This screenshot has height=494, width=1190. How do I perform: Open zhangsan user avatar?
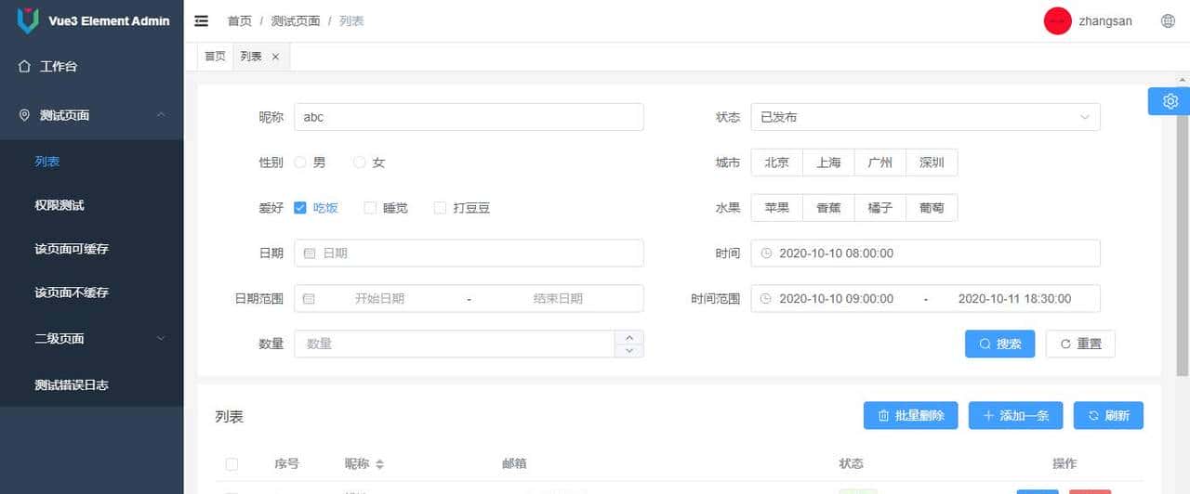1058,20
